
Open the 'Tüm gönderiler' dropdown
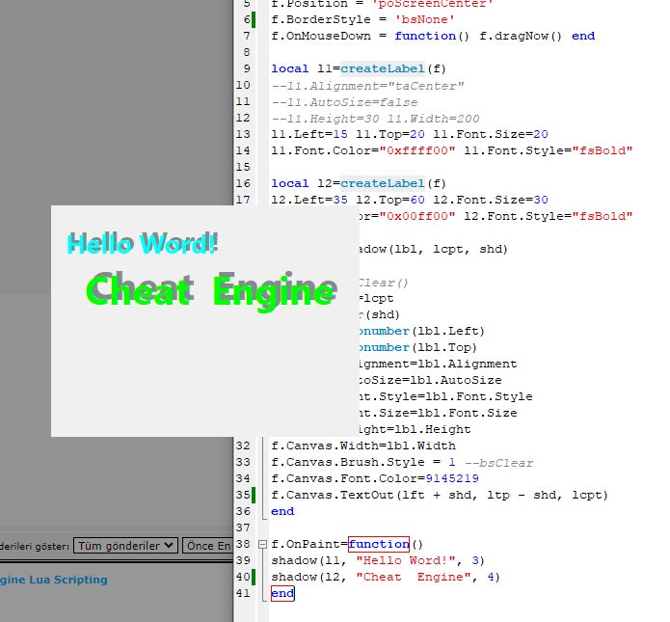(x=125, y=546)
